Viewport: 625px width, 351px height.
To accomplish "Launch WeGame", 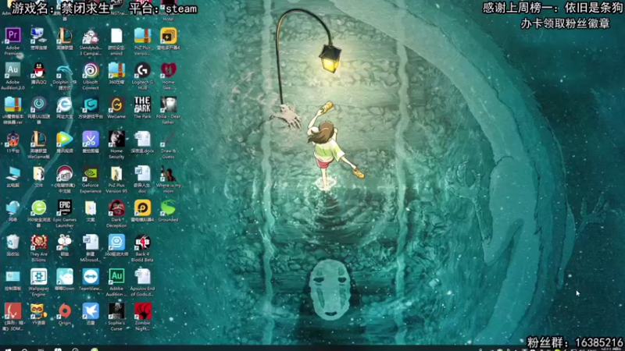I will (x=116, y=105).
